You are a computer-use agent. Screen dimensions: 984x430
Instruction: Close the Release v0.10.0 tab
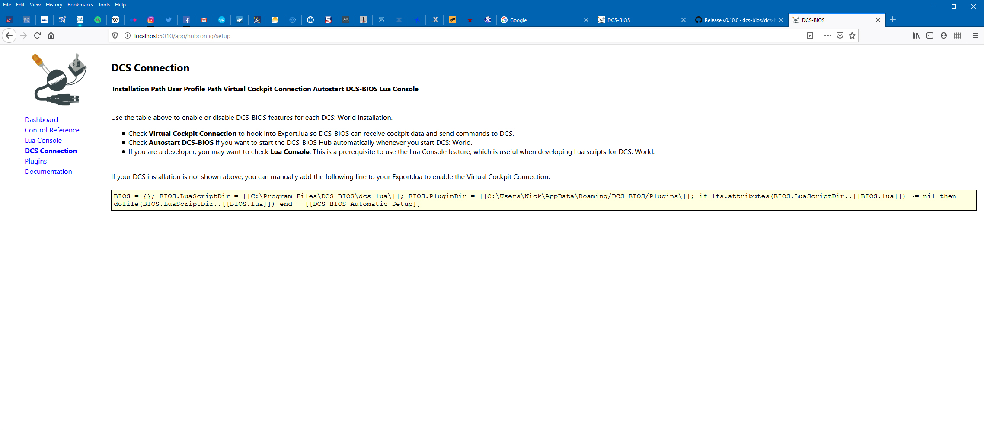tap(781, 20)
